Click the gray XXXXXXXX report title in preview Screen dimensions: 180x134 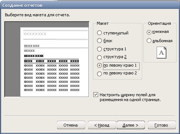click(x=35, y=34)
